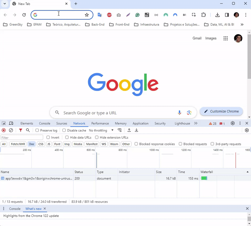Viewport: 251px width, 226px height.
Task: Expand the hidden DevTools tabs chevron
Action: [195, 123]
